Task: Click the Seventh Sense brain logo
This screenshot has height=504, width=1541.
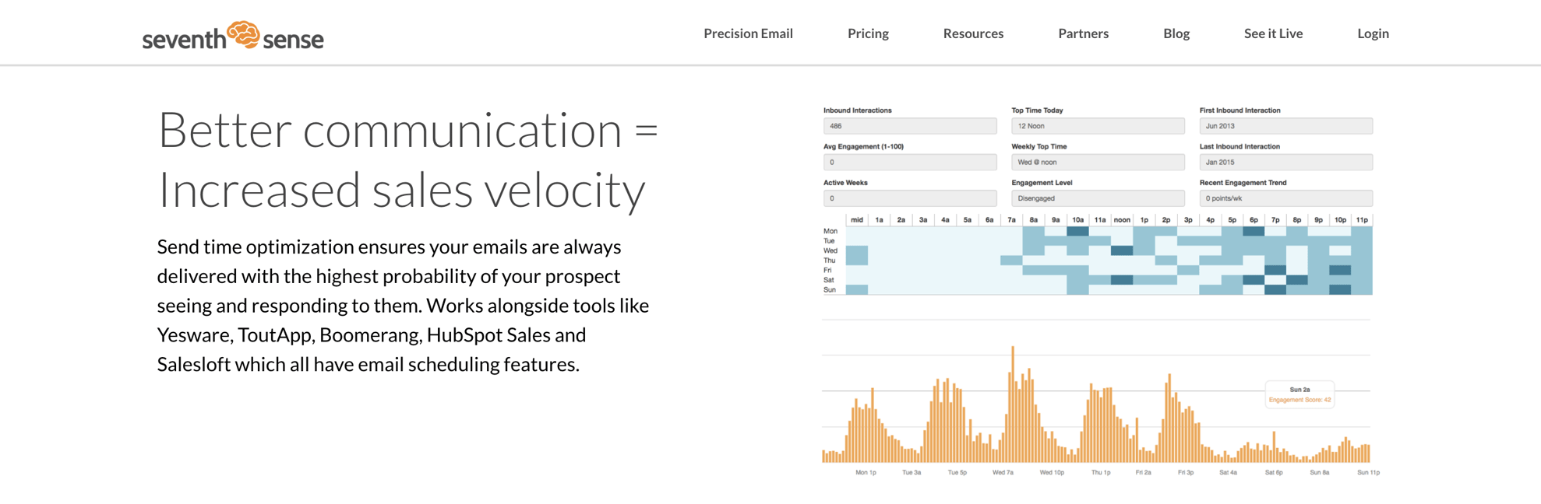Action: pyautogui.click(x=242, y=35)
